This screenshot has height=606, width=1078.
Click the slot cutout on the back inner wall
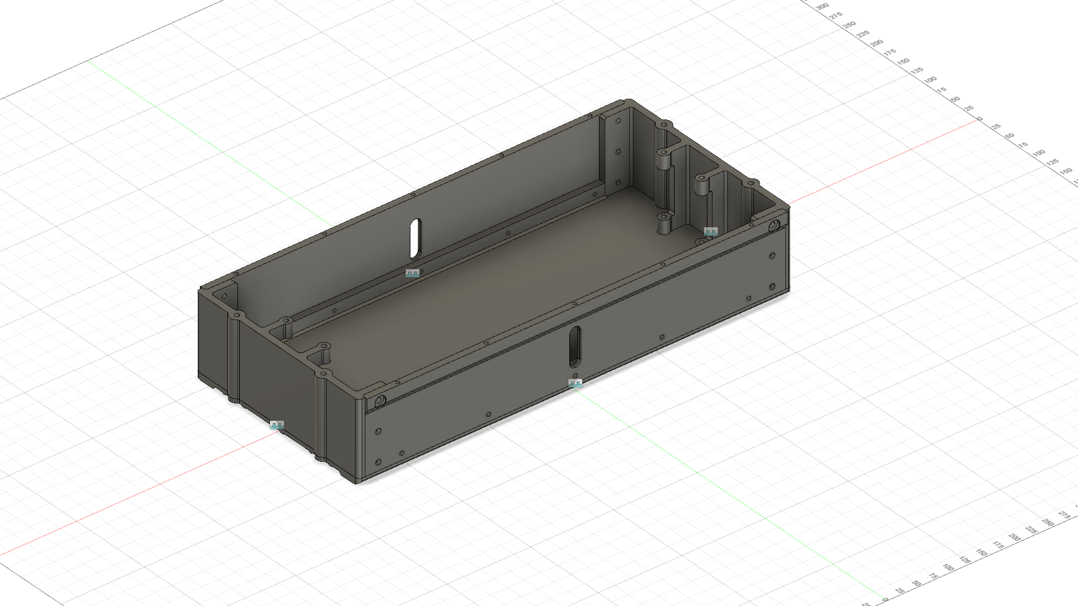(x=415, y=238)
